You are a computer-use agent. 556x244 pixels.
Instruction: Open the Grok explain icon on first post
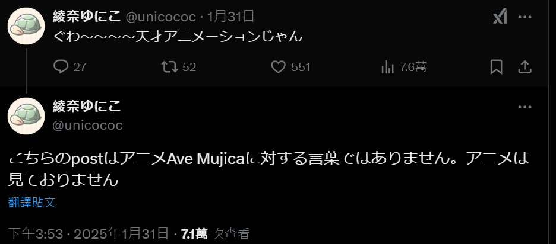click(x=500, y=17)
